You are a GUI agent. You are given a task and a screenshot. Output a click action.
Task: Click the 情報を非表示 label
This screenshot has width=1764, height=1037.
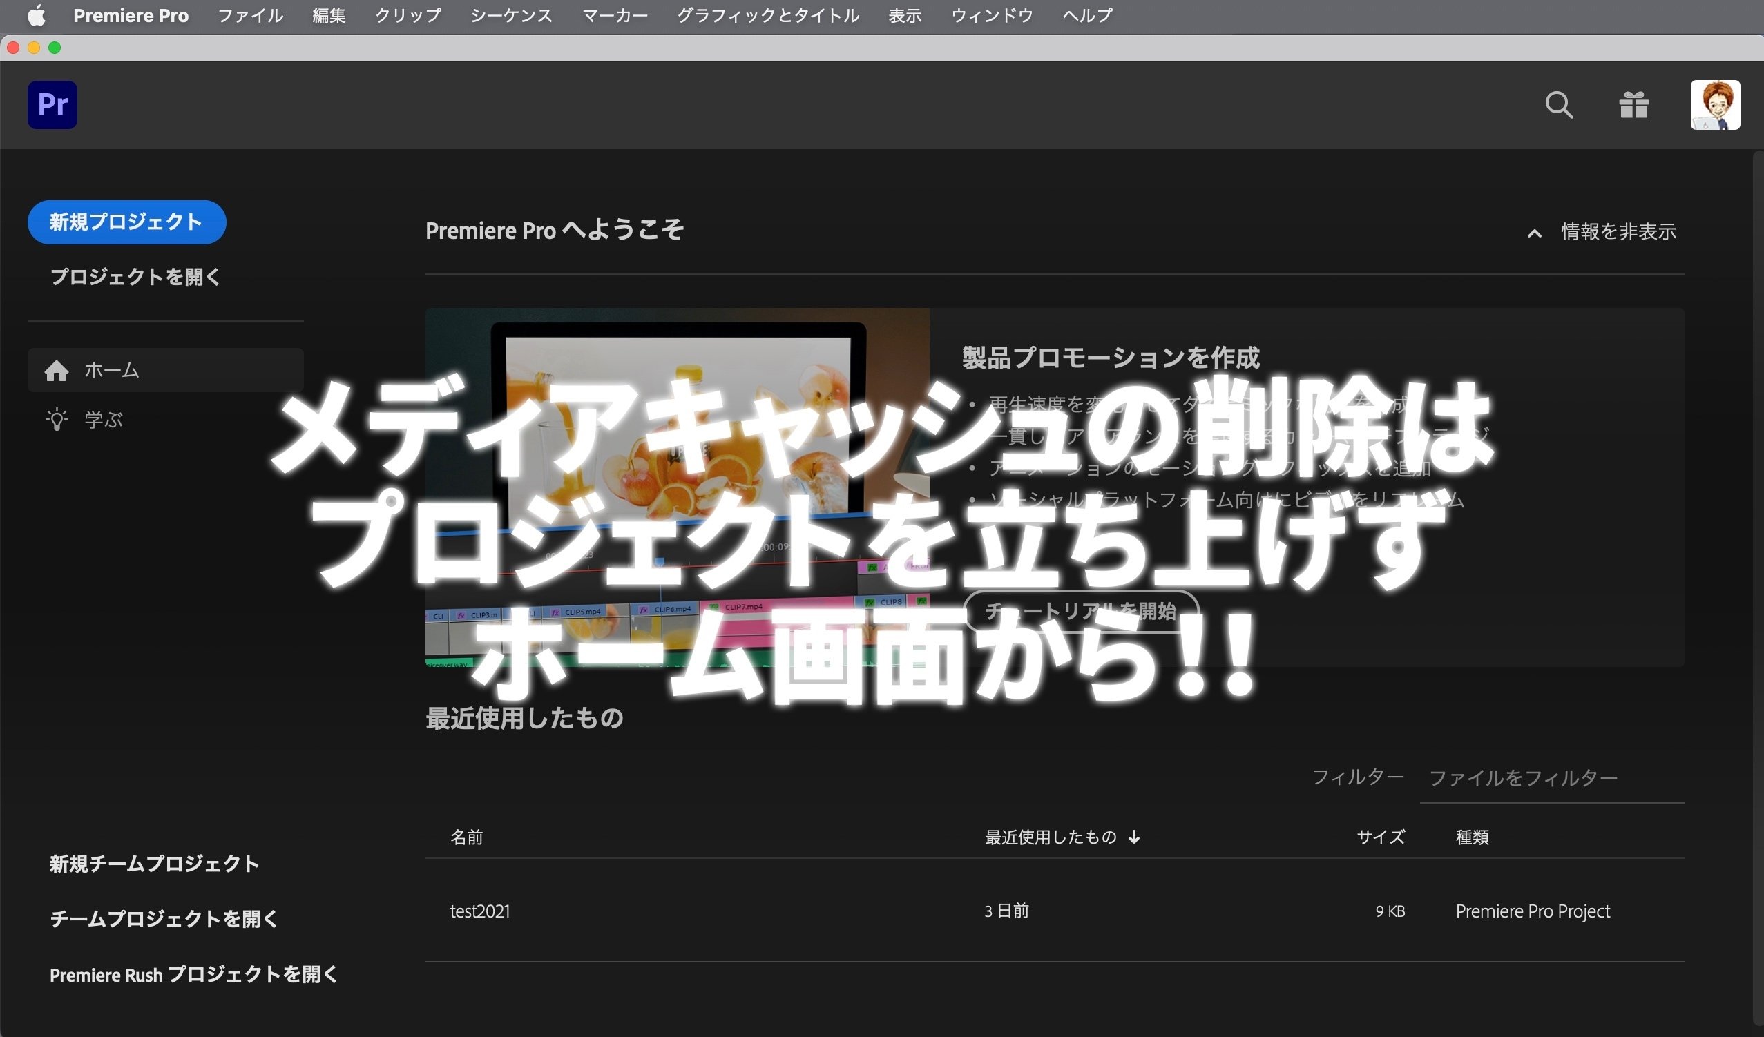click(x=1618, y=231)
